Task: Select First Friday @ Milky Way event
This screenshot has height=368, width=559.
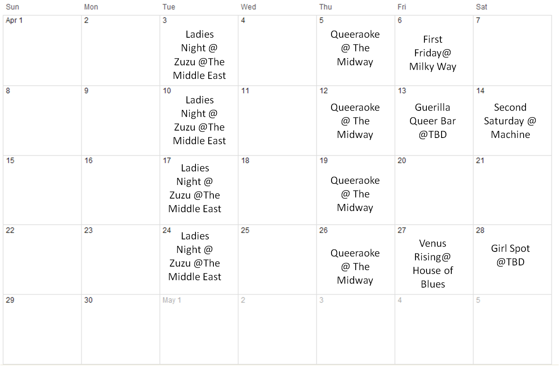Action: 433,53
